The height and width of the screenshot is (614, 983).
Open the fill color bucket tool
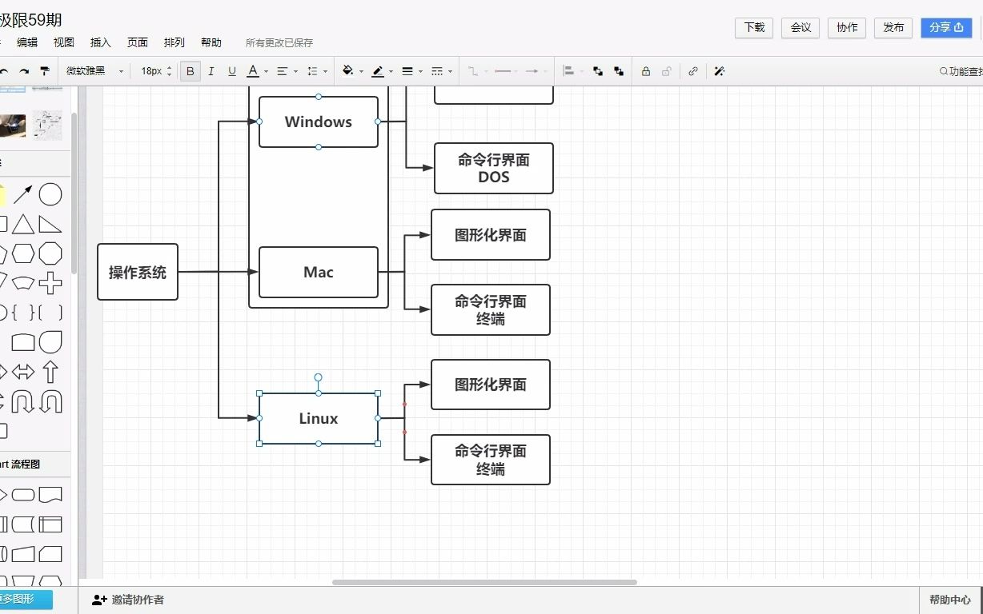coord(347,71)
